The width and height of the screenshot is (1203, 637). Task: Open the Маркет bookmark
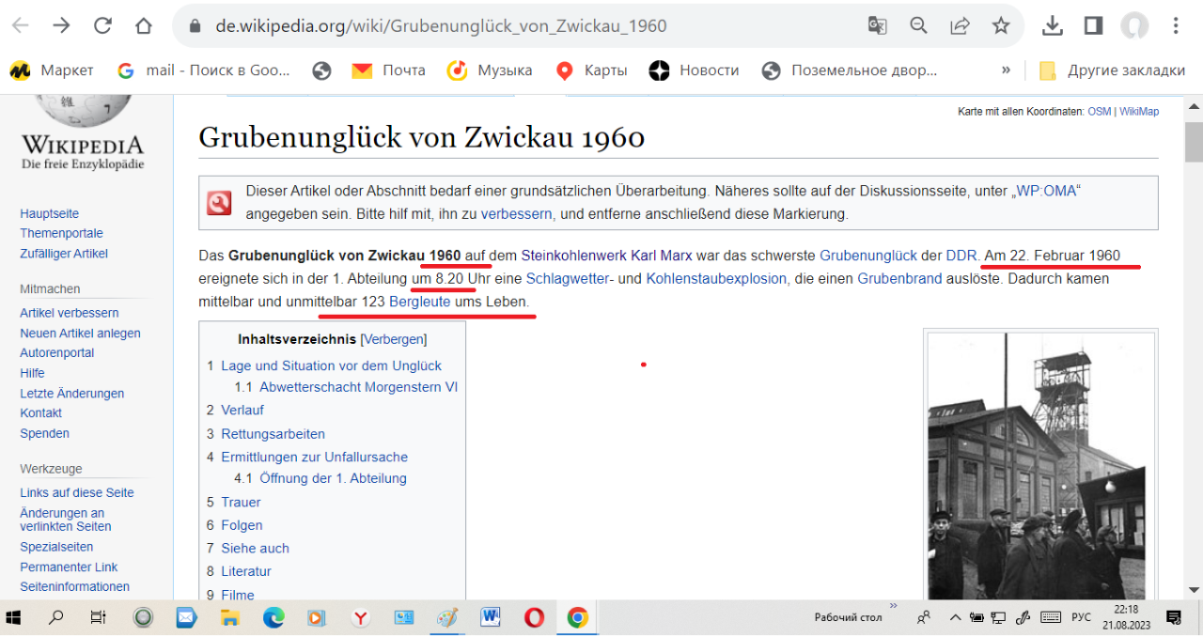point(52,70)
